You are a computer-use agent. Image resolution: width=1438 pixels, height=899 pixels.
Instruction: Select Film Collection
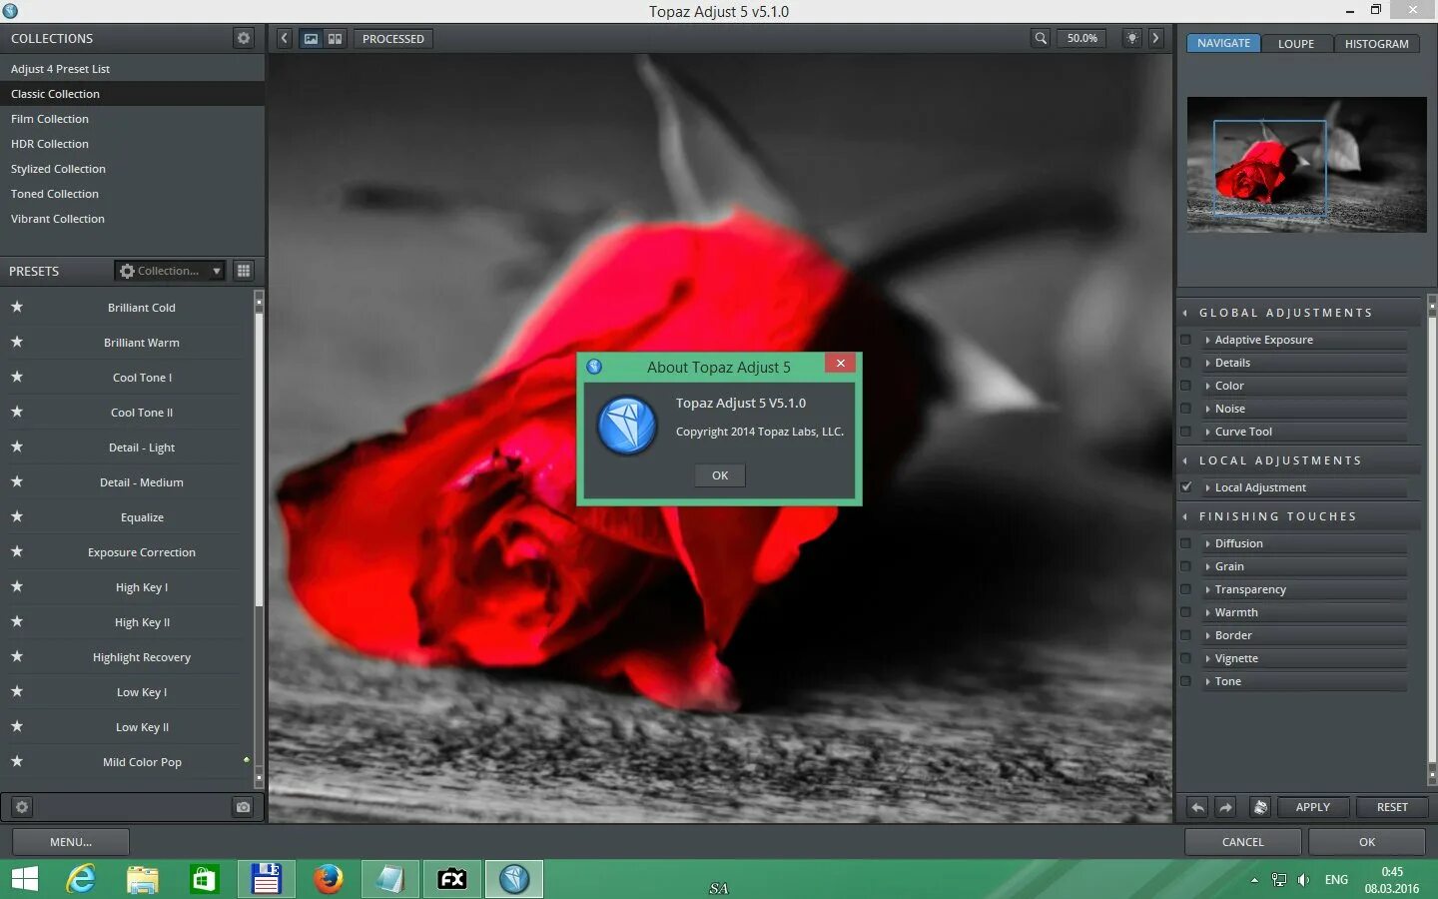132,119
